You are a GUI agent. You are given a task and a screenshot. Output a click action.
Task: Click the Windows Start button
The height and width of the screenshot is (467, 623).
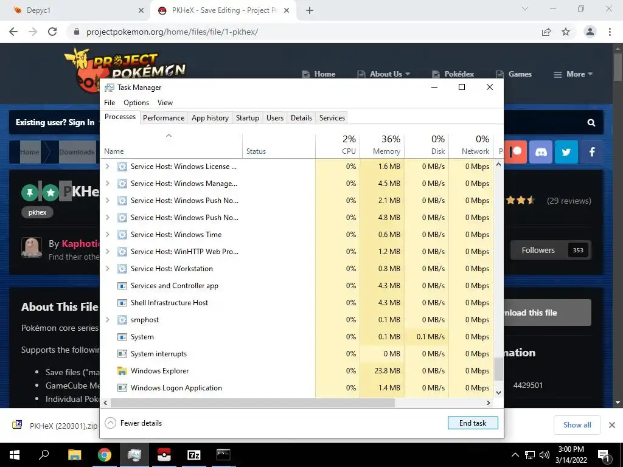15,455
